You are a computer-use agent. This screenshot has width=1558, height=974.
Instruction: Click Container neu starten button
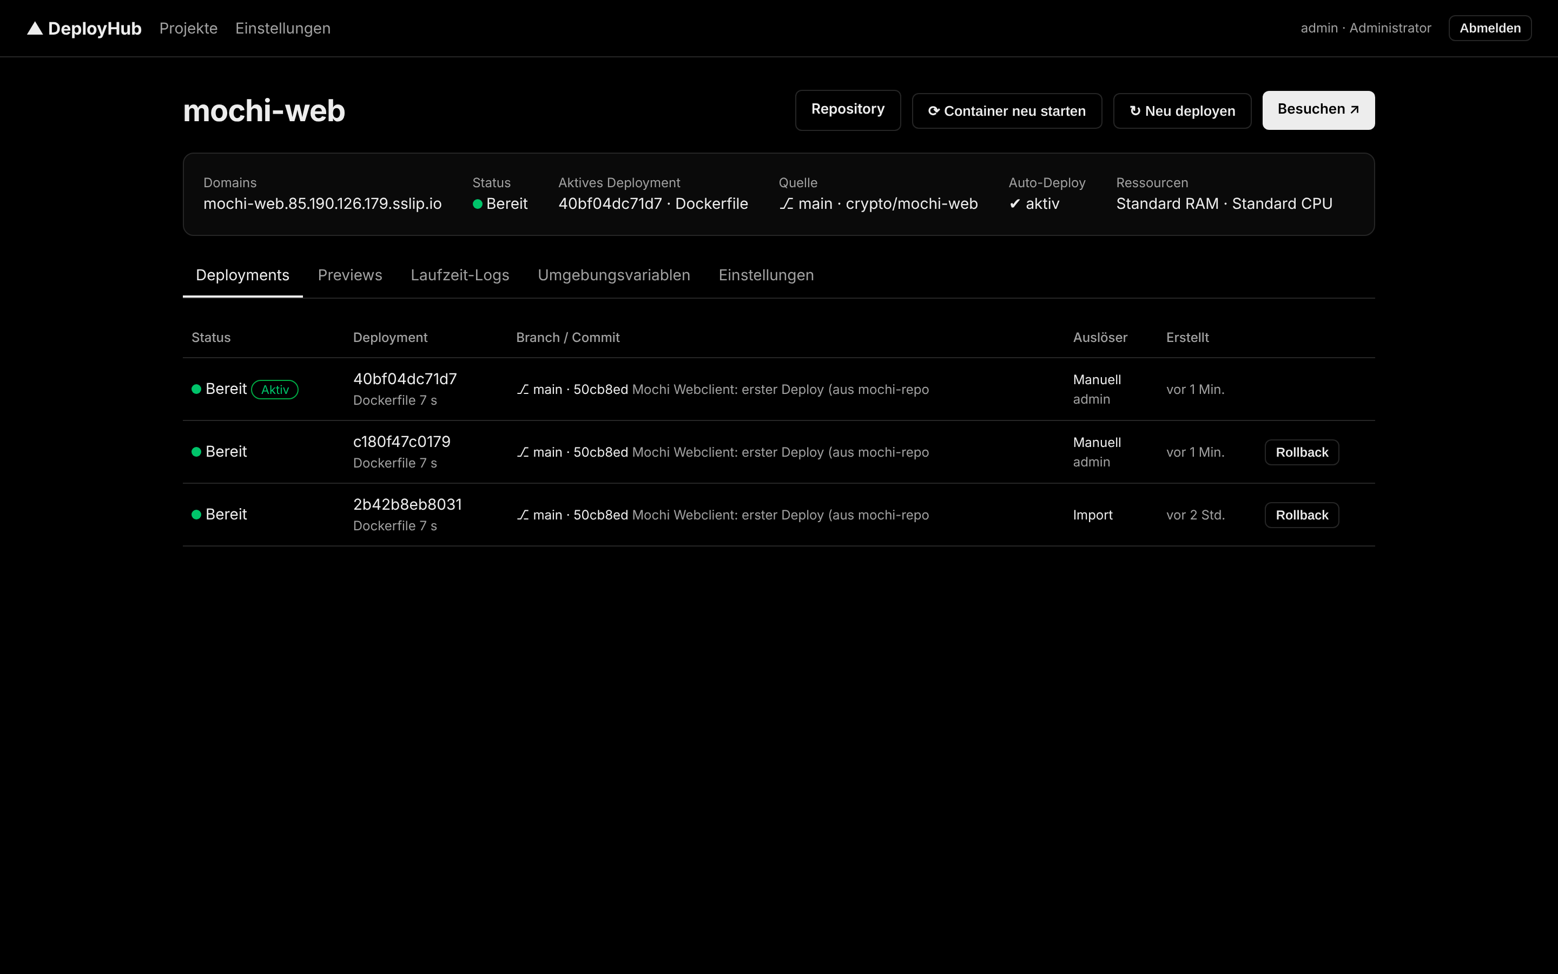pos(1006,111)
